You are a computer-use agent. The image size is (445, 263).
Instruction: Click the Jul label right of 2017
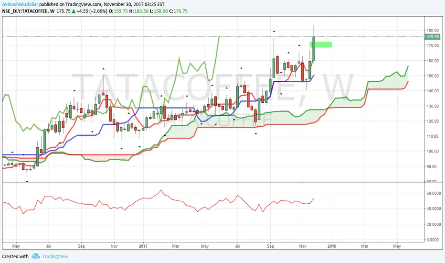click(x=238, y=246)
